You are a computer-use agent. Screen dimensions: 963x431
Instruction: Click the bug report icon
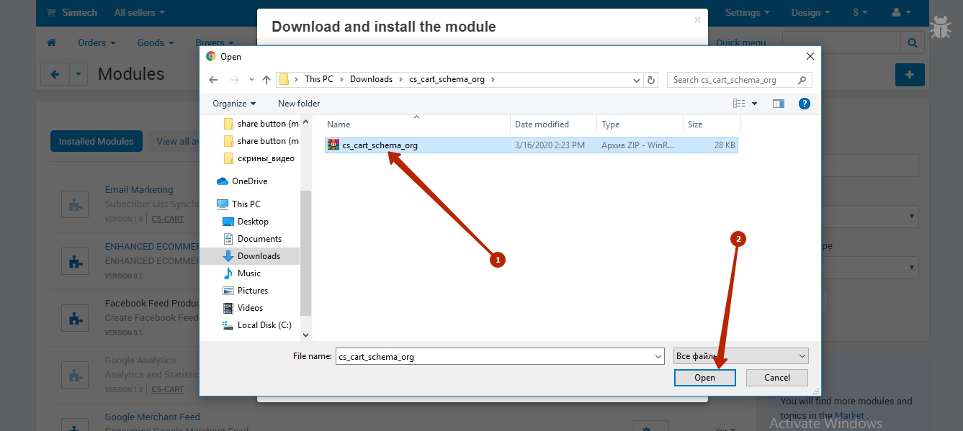coord(940,27)
